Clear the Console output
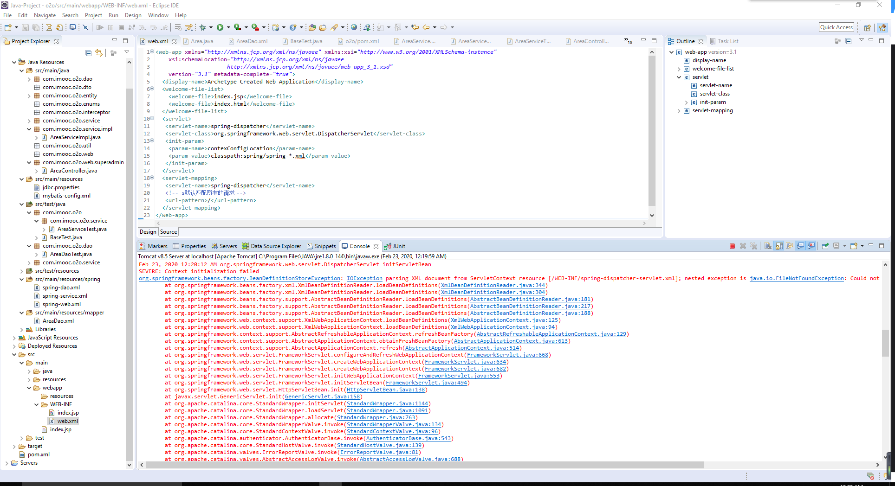Screen dimensions: 895x486 768,246
